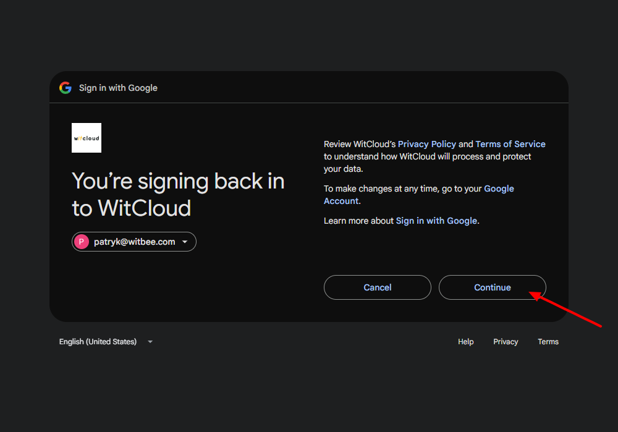Screen dimensions: 618x432
Task: Open WitCloud's Terms of Service link
Action: coord(510,144)
